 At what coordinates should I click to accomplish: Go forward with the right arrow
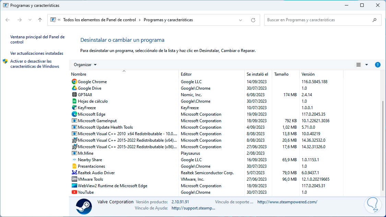20,20
